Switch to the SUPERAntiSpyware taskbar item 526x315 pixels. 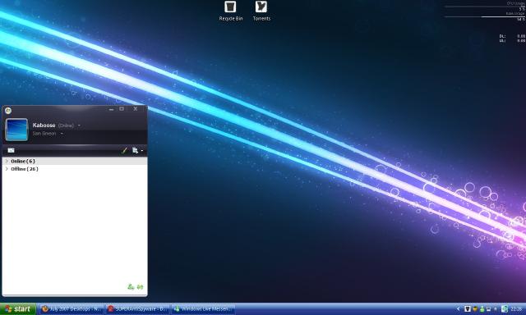click(138, 309)
